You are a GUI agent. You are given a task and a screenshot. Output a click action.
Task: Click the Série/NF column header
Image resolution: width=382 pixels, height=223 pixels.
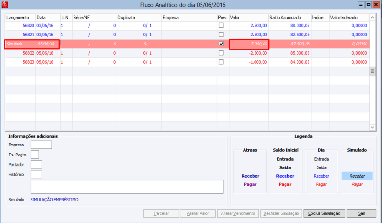[x=95, y=18]
